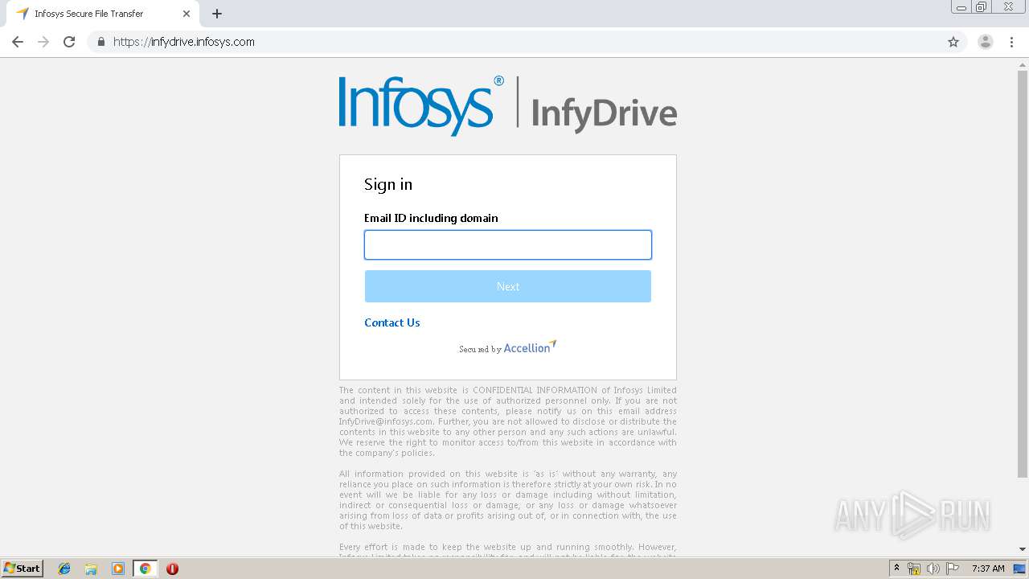The height and width of the screenshot is (579, 1029).
Task: Click the Accellion logo link
Action: click(530, 347)
